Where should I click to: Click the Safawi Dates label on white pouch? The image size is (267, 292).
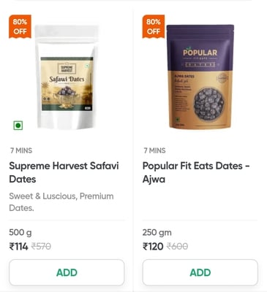pos(67,79)
